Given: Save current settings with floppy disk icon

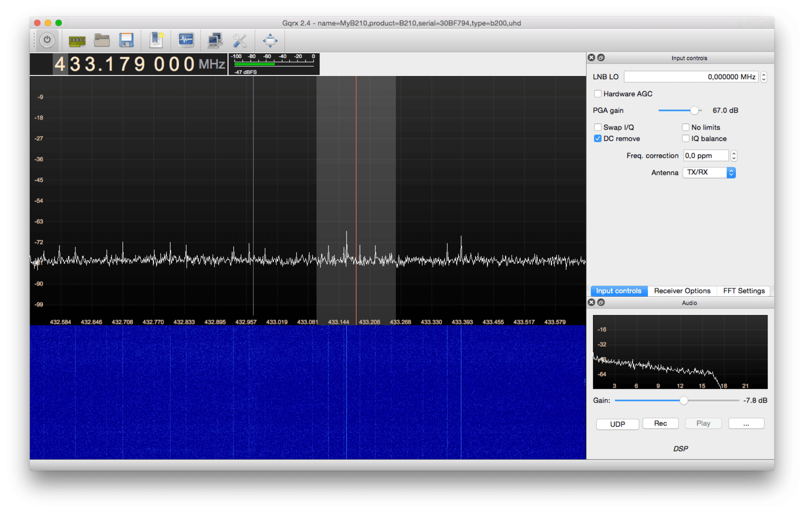Looking at the screenshot, I should coord(126,40).
